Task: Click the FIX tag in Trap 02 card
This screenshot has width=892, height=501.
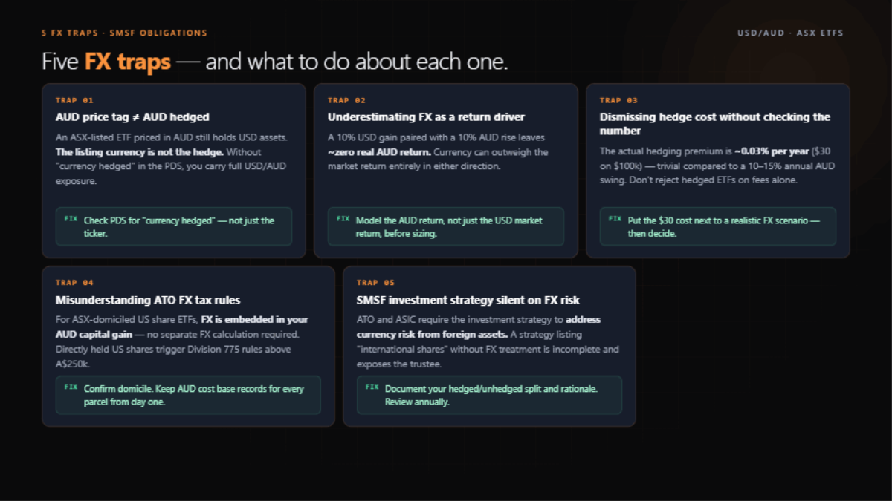Action: [343, 219]
